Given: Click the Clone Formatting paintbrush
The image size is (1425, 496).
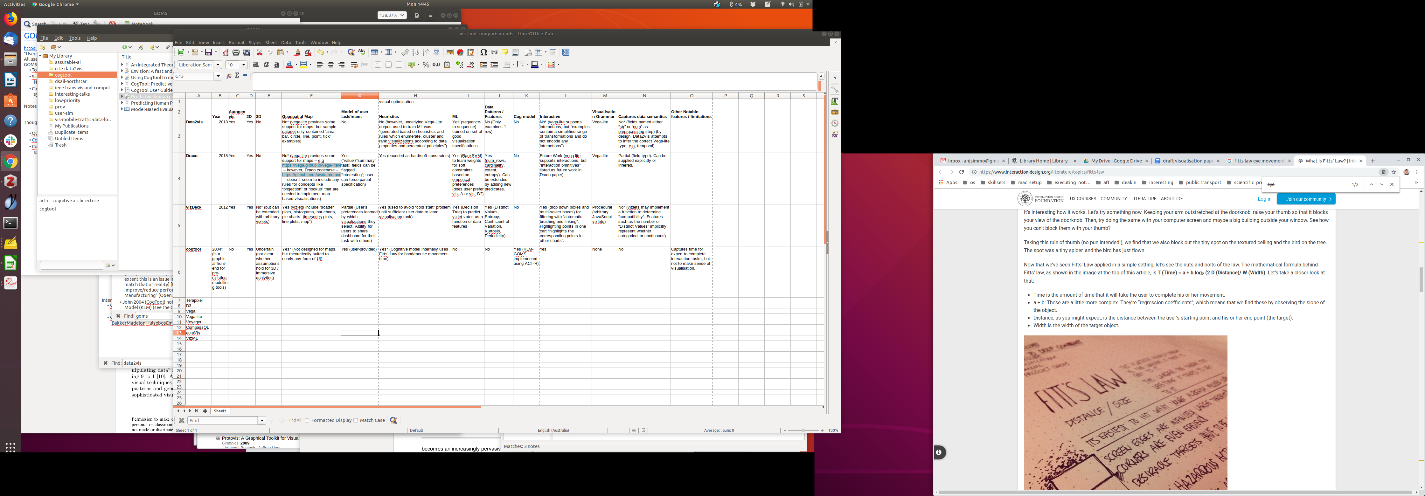Looking at the screenshot, I should tap(297, 52).
